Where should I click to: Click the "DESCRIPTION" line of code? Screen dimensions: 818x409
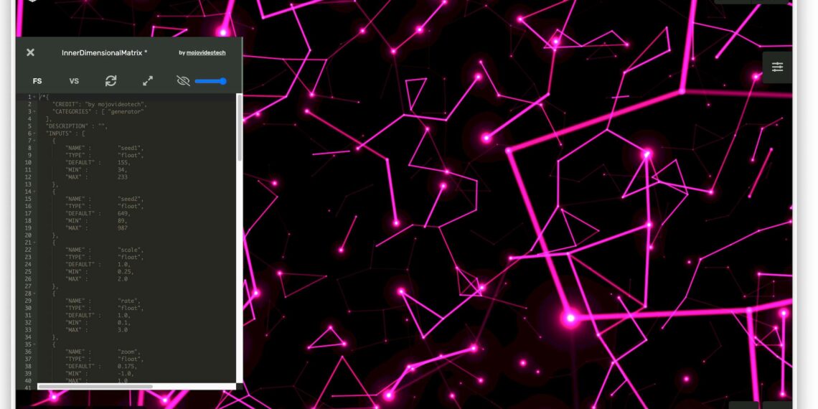click(x=76, y=126)
